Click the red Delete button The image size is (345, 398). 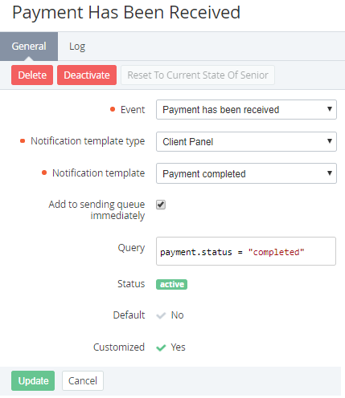point(32,75)
